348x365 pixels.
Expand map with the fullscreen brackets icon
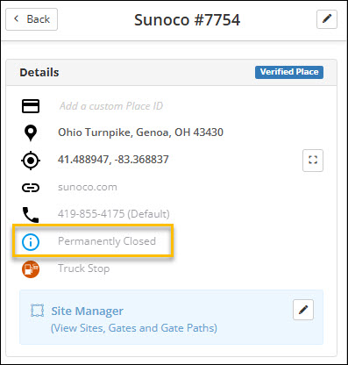(313, 161)
